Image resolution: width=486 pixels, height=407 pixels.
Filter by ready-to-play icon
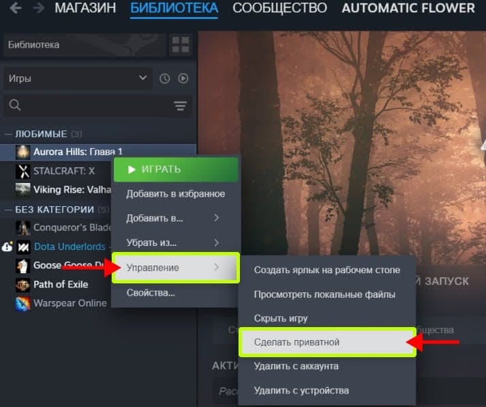pyautogui.click(x=183, y=79)
